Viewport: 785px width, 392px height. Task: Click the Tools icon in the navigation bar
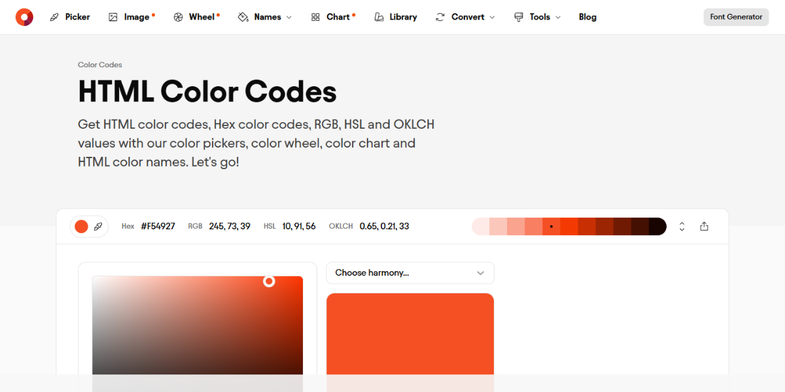tap(519, 16)
